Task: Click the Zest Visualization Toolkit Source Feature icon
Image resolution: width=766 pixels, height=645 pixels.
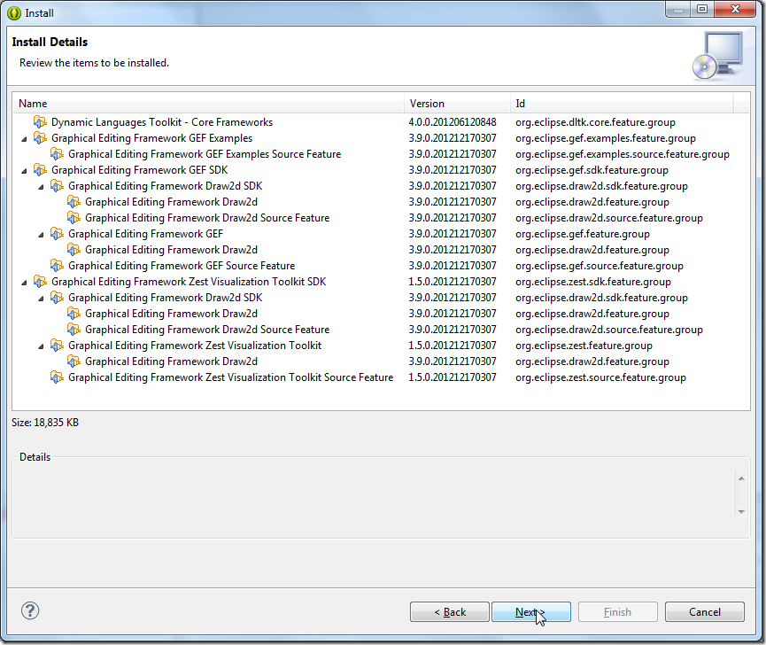Action: tap(58, 377)
